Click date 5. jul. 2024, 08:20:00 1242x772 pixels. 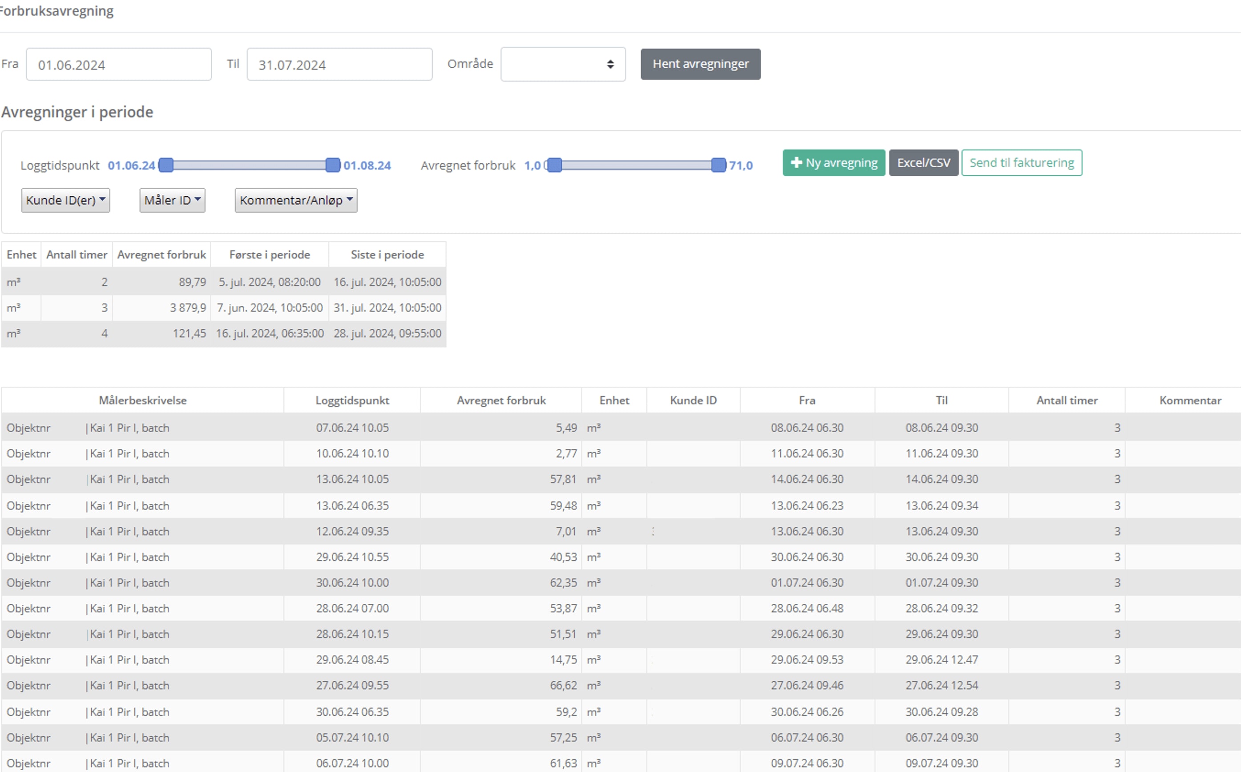(270, 282)
